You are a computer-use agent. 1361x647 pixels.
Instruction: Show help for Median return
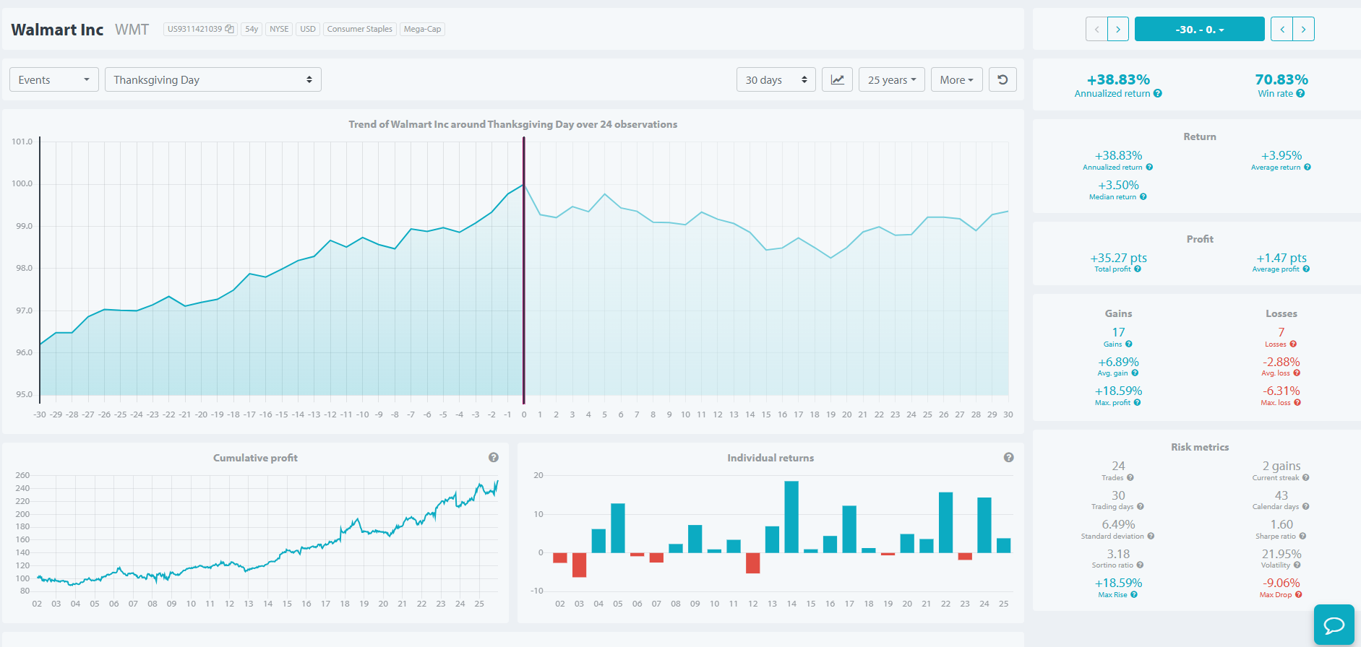[x=1143, y=196]
